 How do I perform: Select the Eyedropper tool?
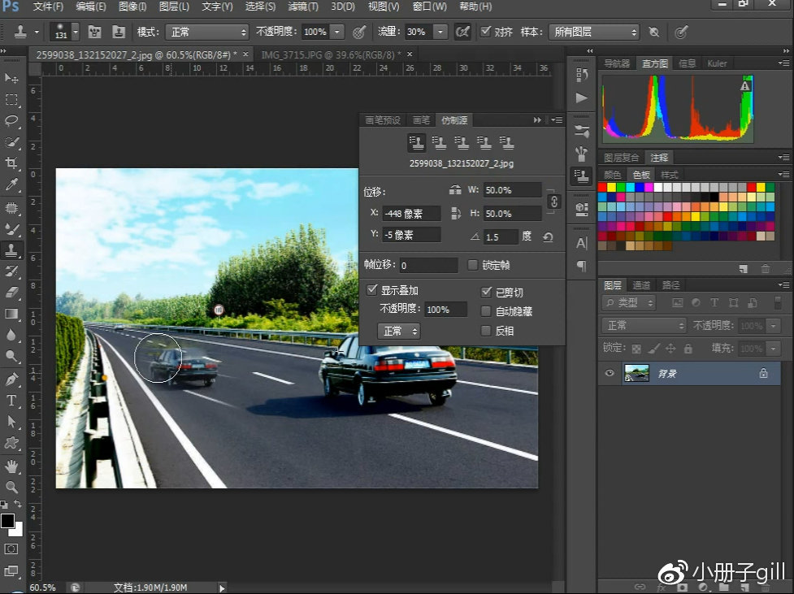12,185
